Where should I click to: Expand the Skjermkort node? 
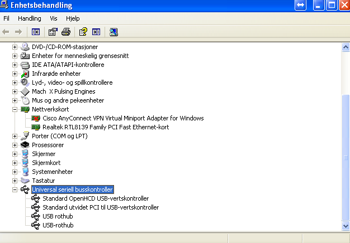click(15, 163)
